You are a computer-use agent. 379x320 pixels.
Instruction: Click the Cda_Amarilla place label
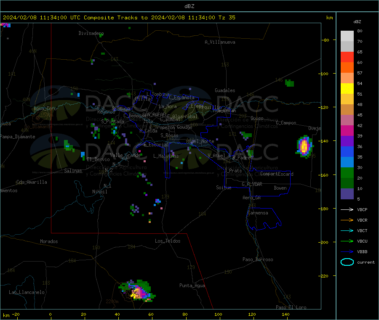click(32, 182)
